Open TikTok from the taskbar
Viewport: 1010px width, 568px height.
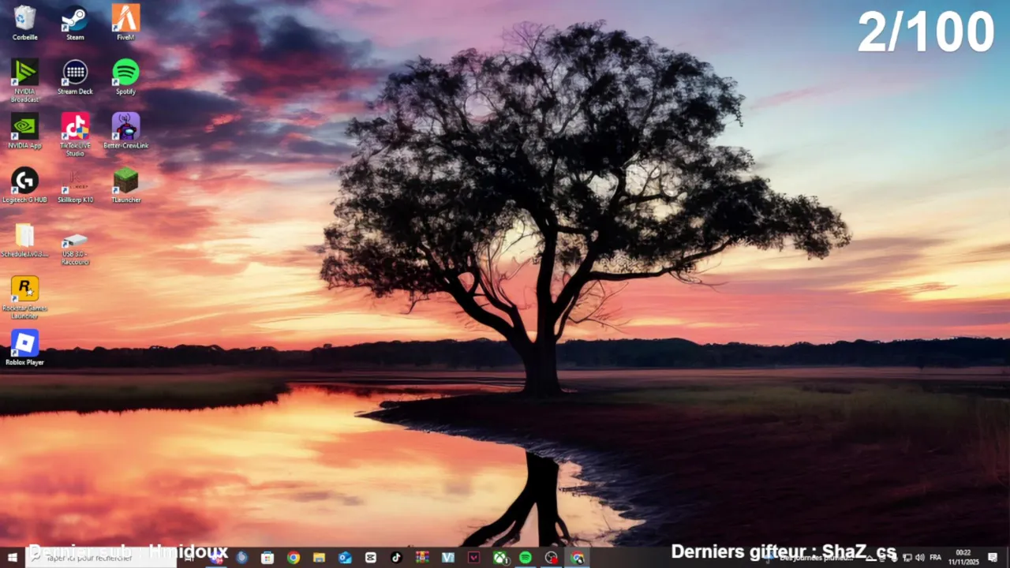pyautogui.click(x=396, y=558)
